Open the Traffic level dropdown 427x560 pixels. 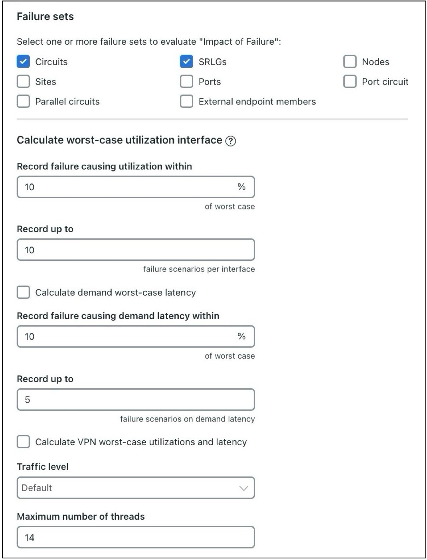pyautogui.click(x=135, y=487)
